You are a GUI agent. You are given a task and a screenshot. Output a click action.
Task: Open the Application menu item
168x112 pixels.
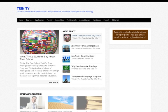(x=39, y=20)
